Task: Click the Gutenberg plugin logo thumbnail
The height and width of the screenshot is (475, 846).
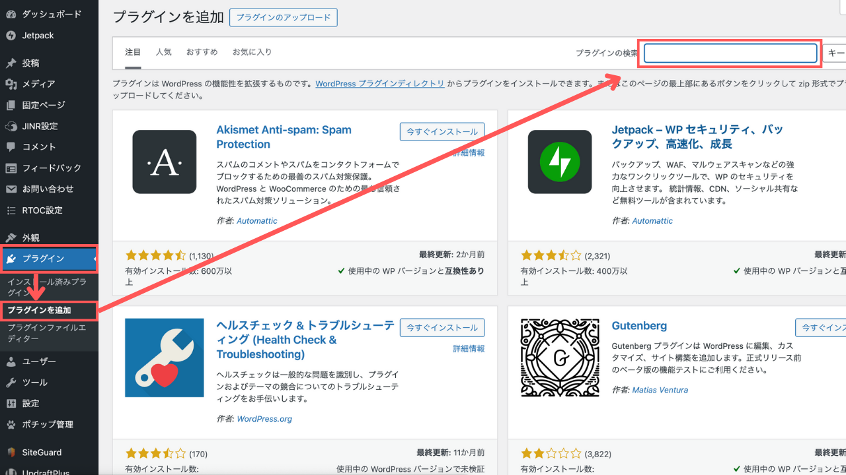Action: (560, 358)
